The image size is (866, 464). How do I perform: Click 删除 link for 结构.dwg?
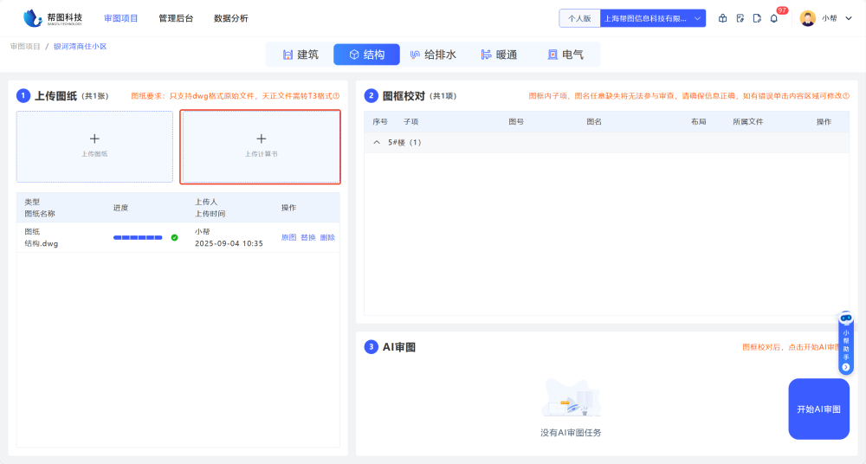pos(327,237)
